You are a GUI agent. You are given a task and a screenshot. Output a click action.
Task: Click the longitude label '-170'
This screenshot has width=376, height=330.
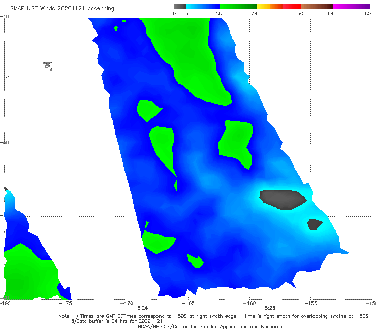[x=127, y=303]
